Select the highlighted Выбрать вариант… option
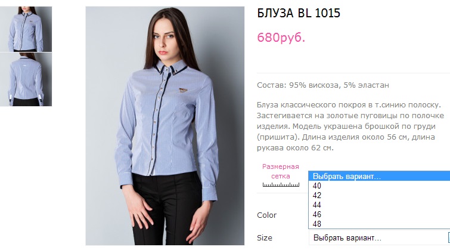Viewport: 450px width, 250px height. [x=380, y=176]
